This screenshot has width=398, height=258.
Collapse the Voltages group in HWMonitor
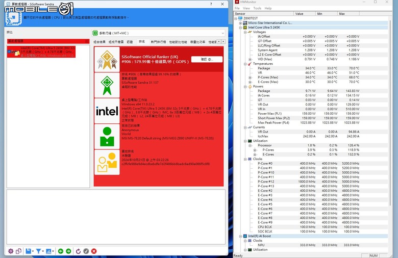click(x=245, y=32)
